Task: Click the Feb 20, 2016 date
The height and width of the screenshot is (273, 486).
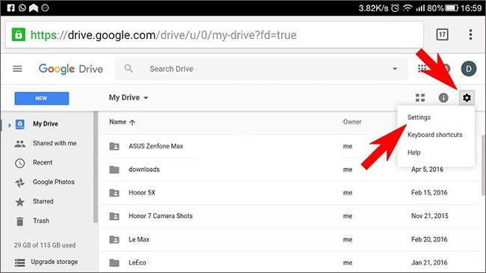Action: coord(429,239)
